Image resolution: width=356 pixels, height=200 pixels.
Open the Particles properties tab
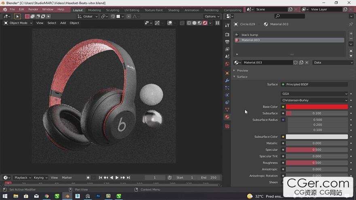227,88
